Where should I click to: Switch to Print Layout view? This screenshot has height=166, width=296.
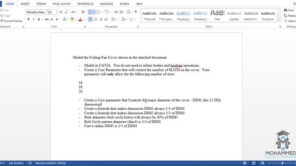coord(254,163)
